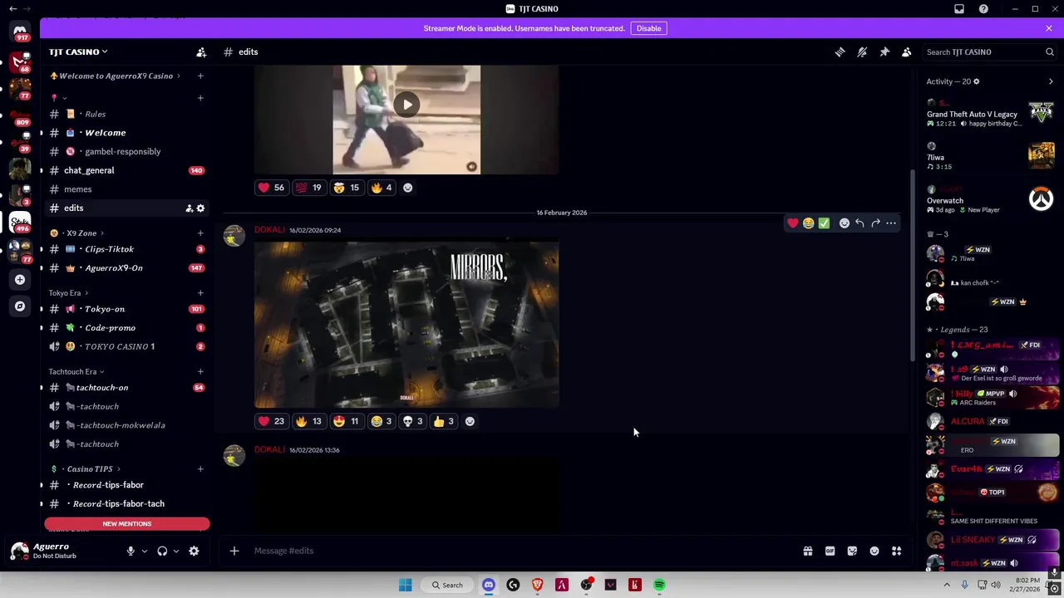
Task: Open the emoji picker in message bar
Action: coord(874,551)
